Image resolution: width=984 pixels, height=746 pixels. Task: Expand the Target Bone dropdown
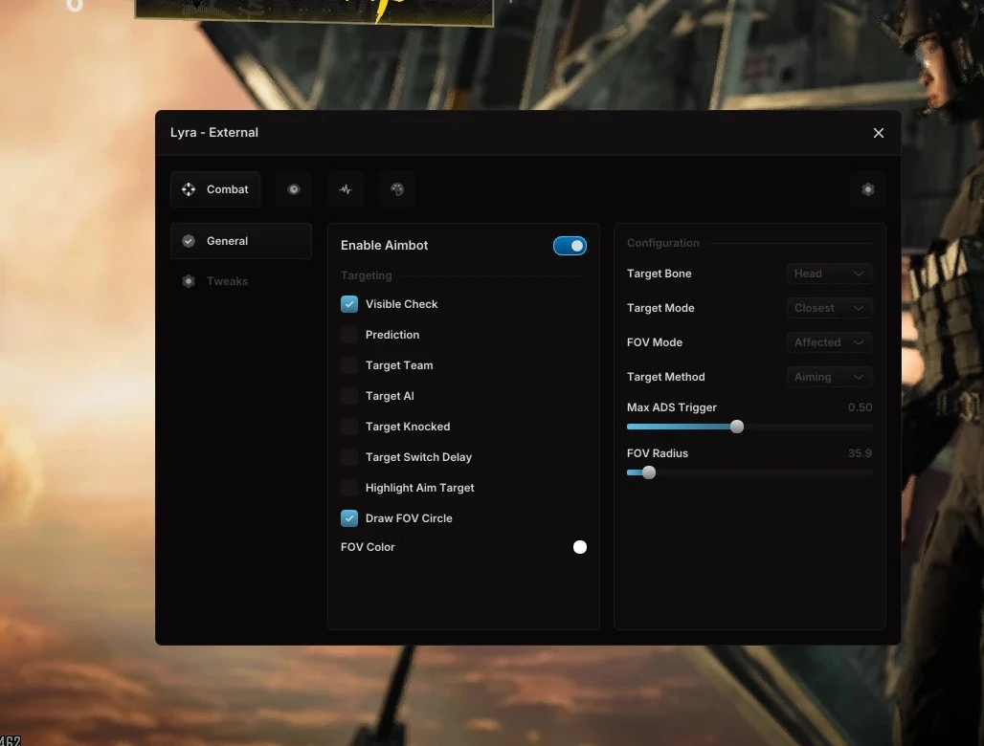click(829, 274)
